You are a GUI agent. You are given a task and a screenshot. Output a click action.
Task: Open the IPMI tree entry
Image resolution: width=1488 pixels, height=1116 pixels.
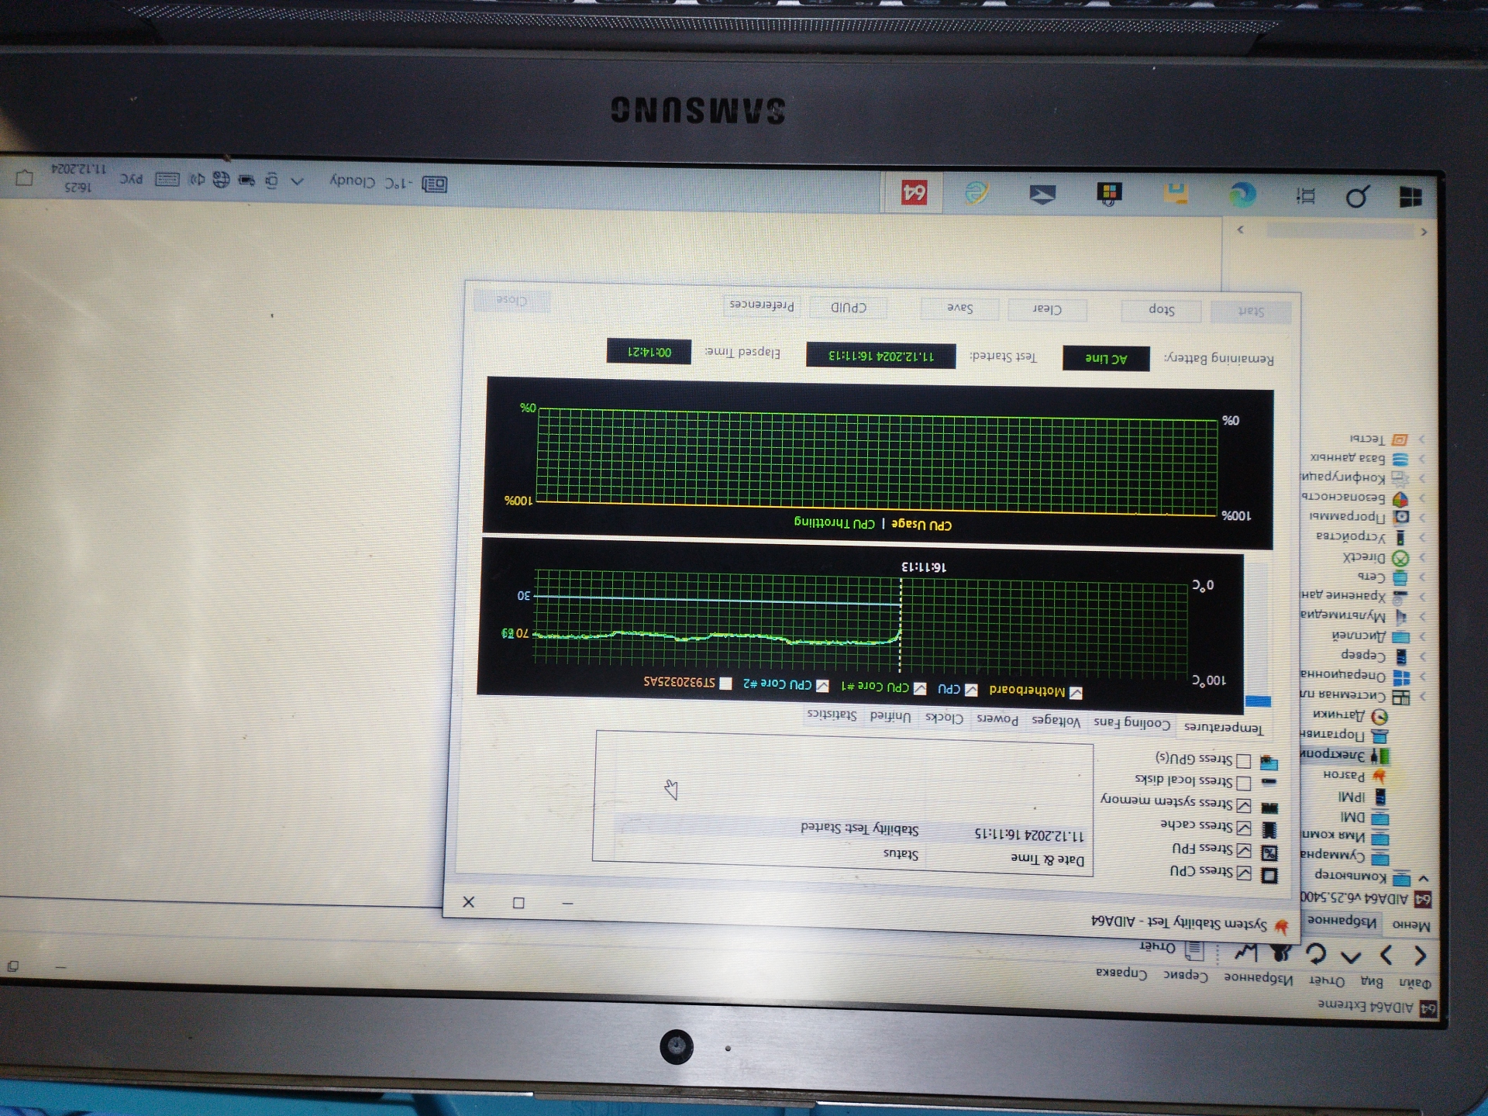click(1362, 797)
